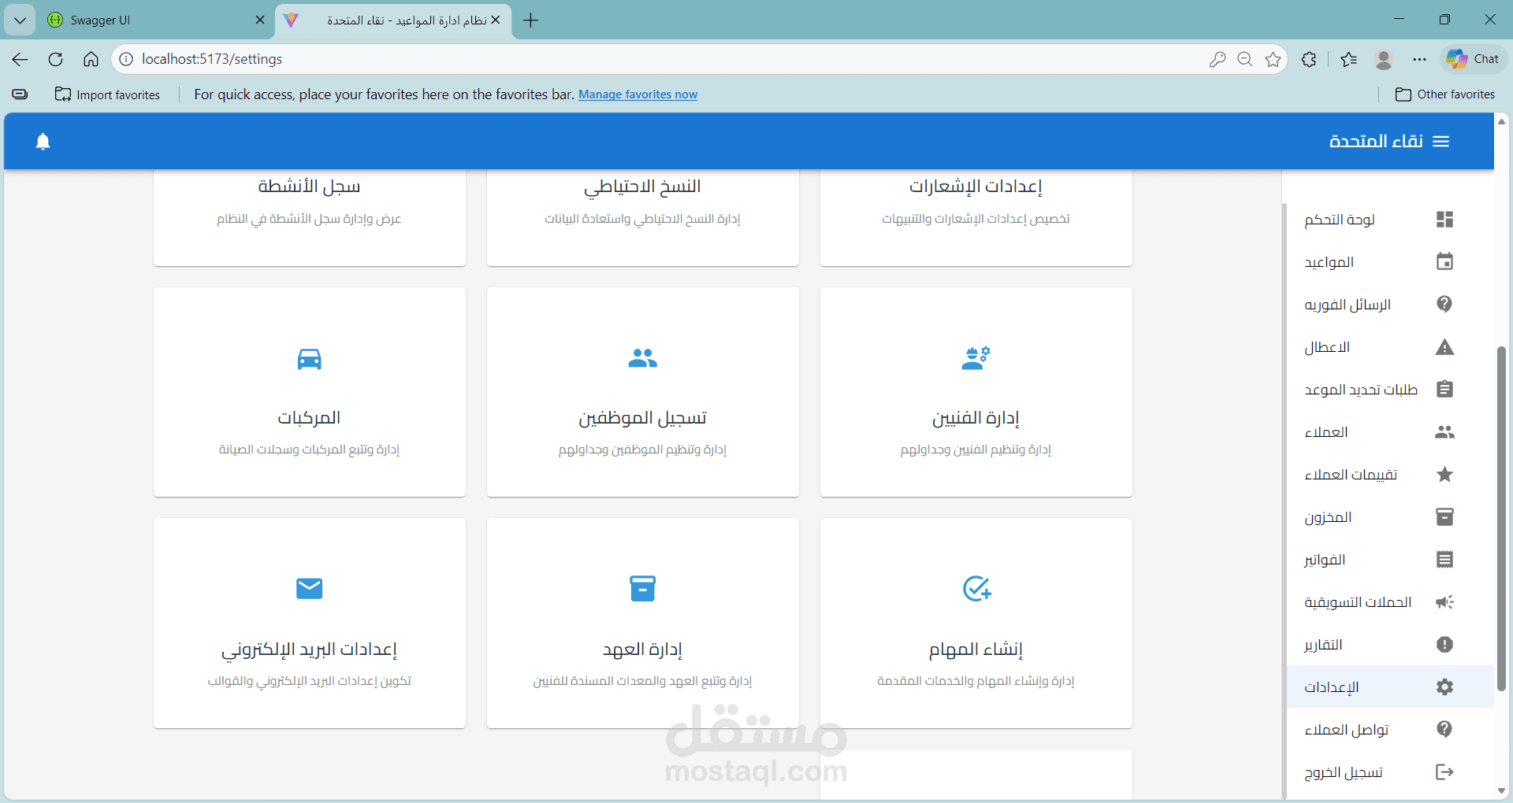1513x803 pixels.
Task: Click the favorites star in address bar
Action: click(1273, 59)
